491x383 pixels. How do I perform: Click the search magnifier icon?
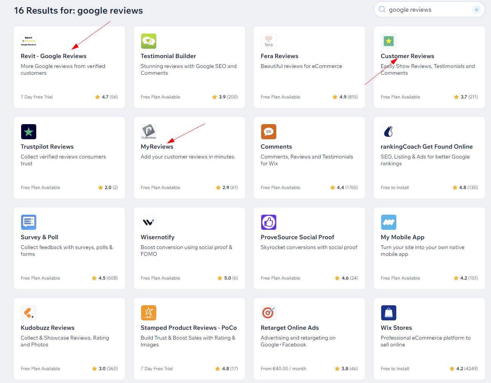coord(382,9)
